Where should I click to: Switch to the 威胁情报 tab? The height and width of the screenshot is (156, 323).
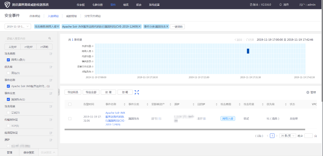point(72,16)
